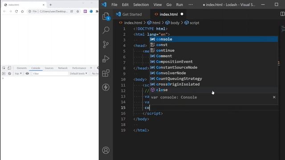This screenshot has height=160, width=285.
Task: Open the Search view in VS Code
Action: pos(106,30)
